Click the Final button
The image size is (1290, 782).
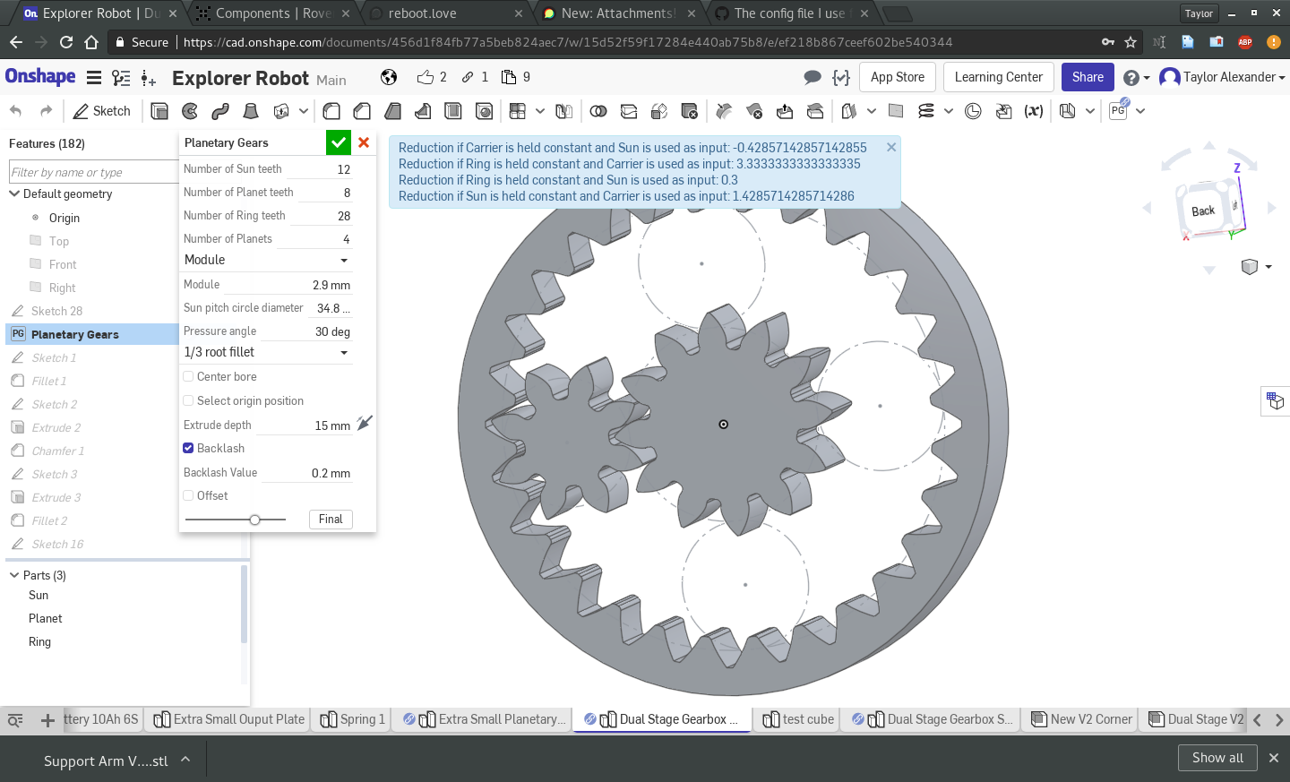point(331,520)
